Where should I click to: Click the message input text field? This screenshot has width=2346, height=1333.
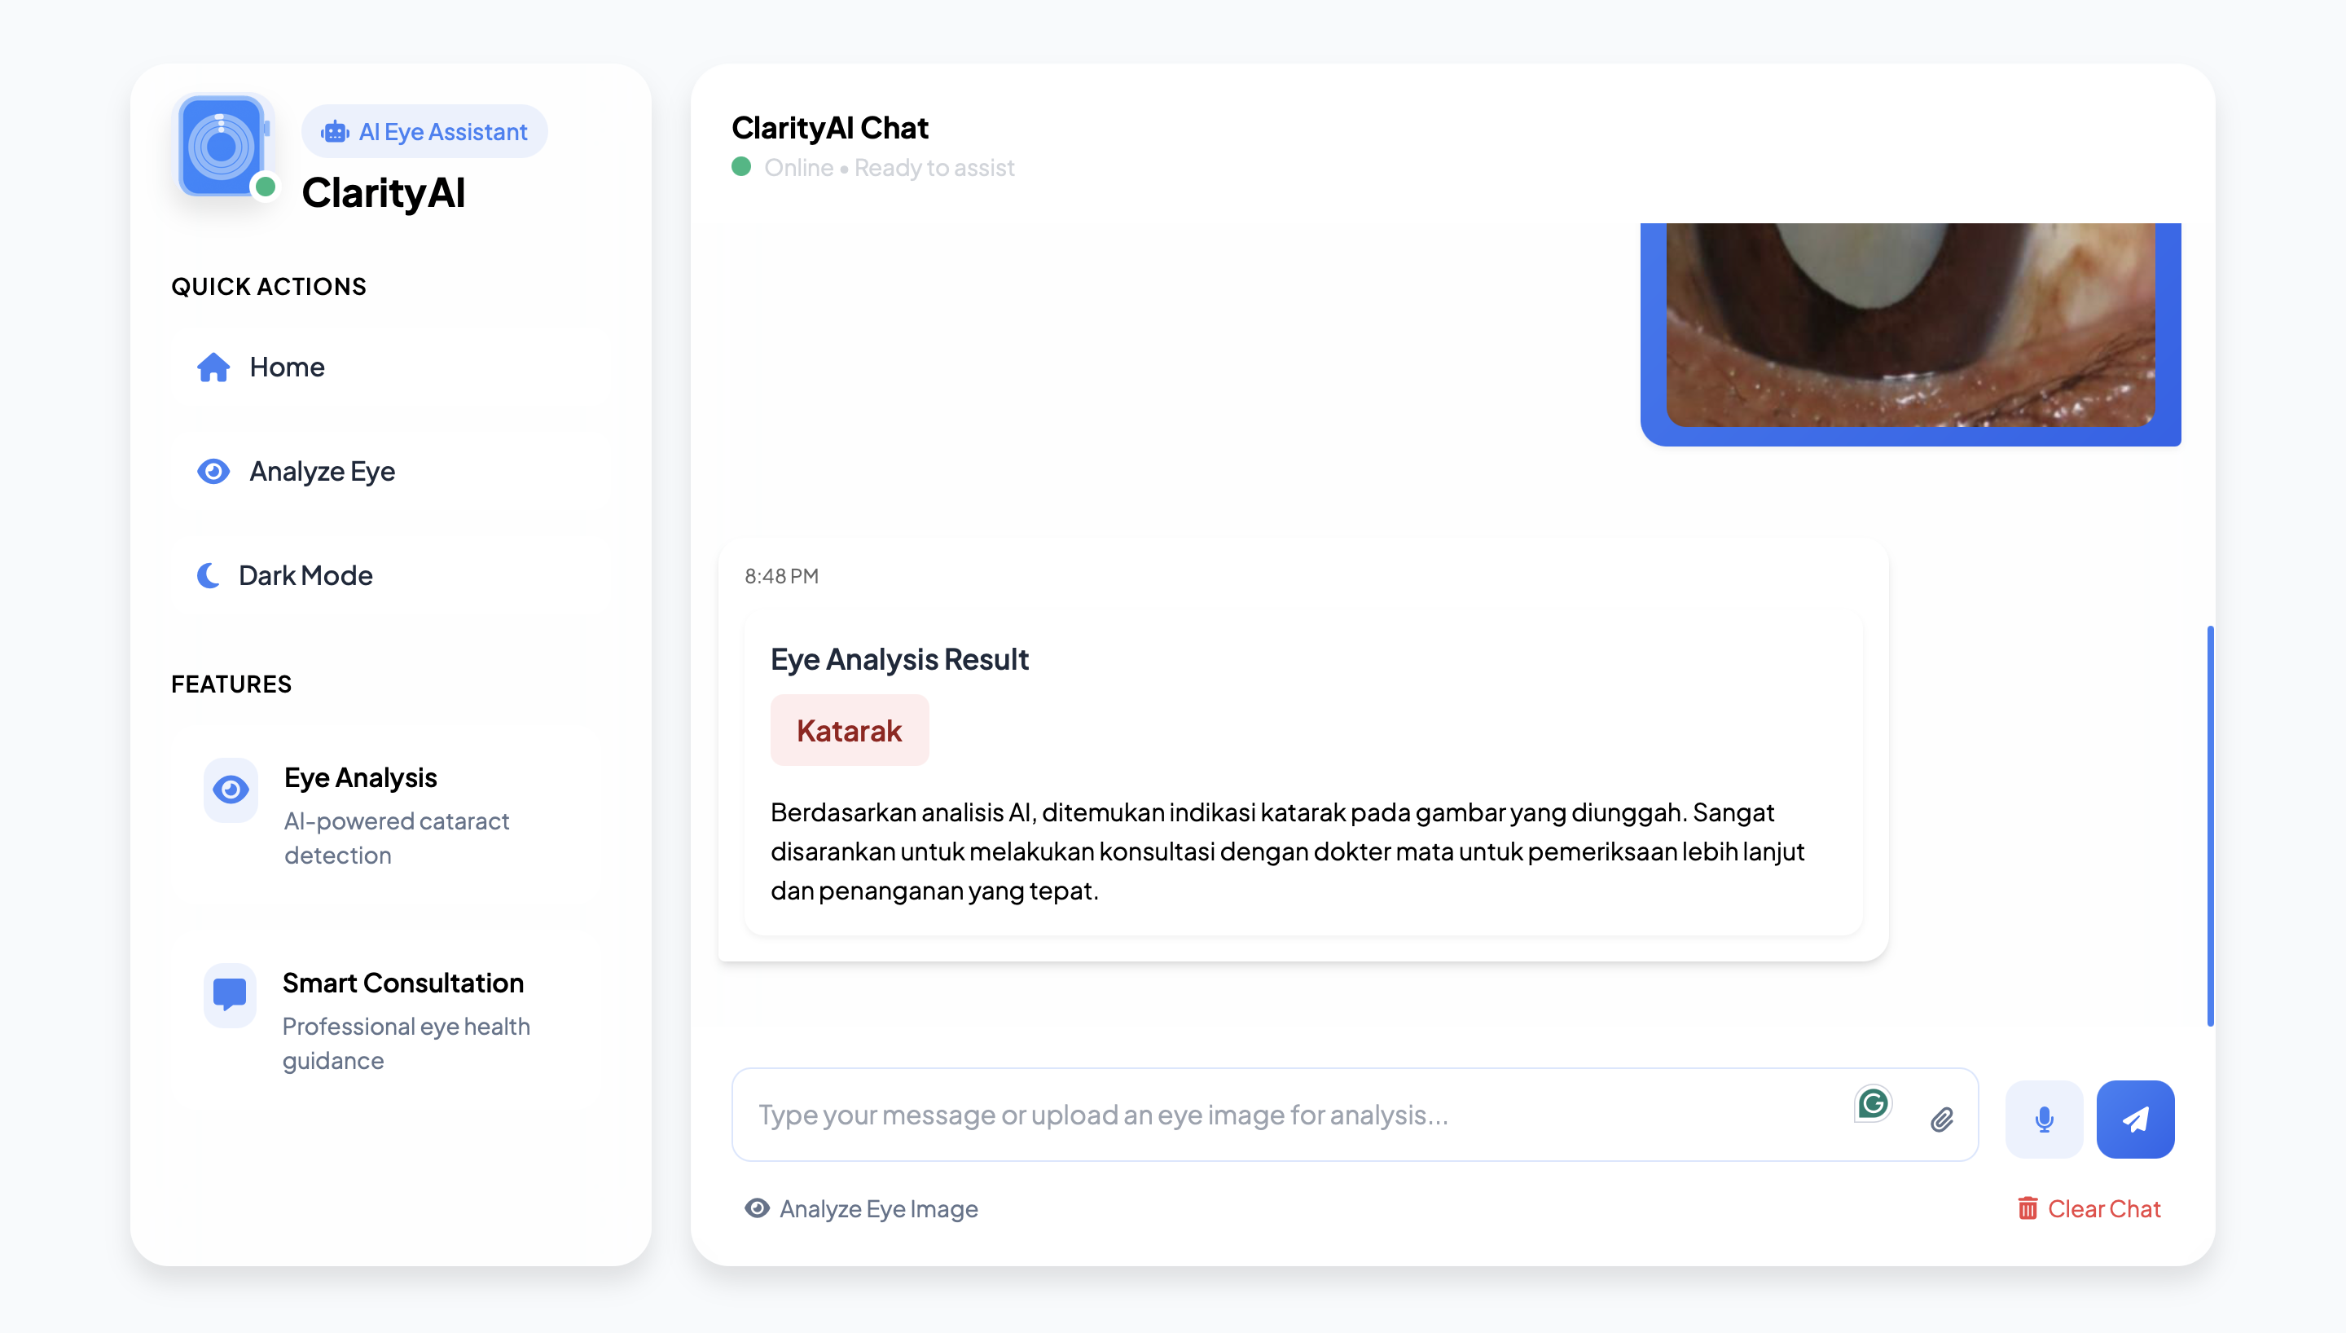(x=1281, y=1114)
